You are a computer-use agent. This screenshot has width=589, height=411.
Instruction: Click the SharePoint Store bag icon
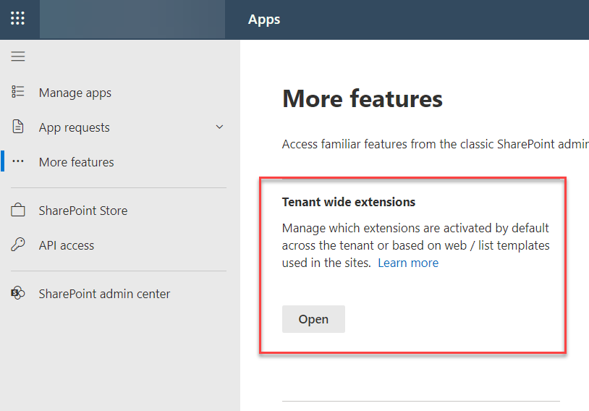pos(17,210)
